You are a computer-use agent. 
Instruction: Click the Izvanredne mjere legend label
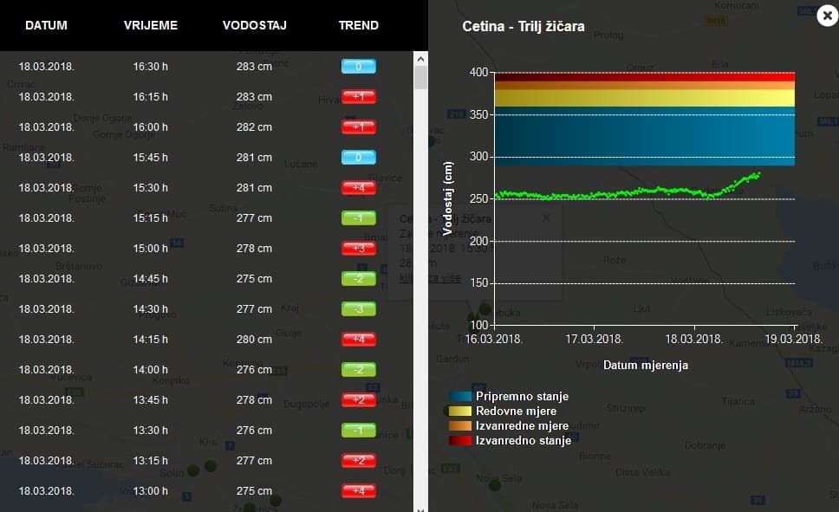522,426
